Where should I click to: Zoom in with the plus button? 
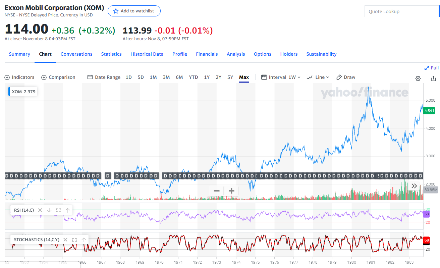pyautogui.click(x=231, y=191)
